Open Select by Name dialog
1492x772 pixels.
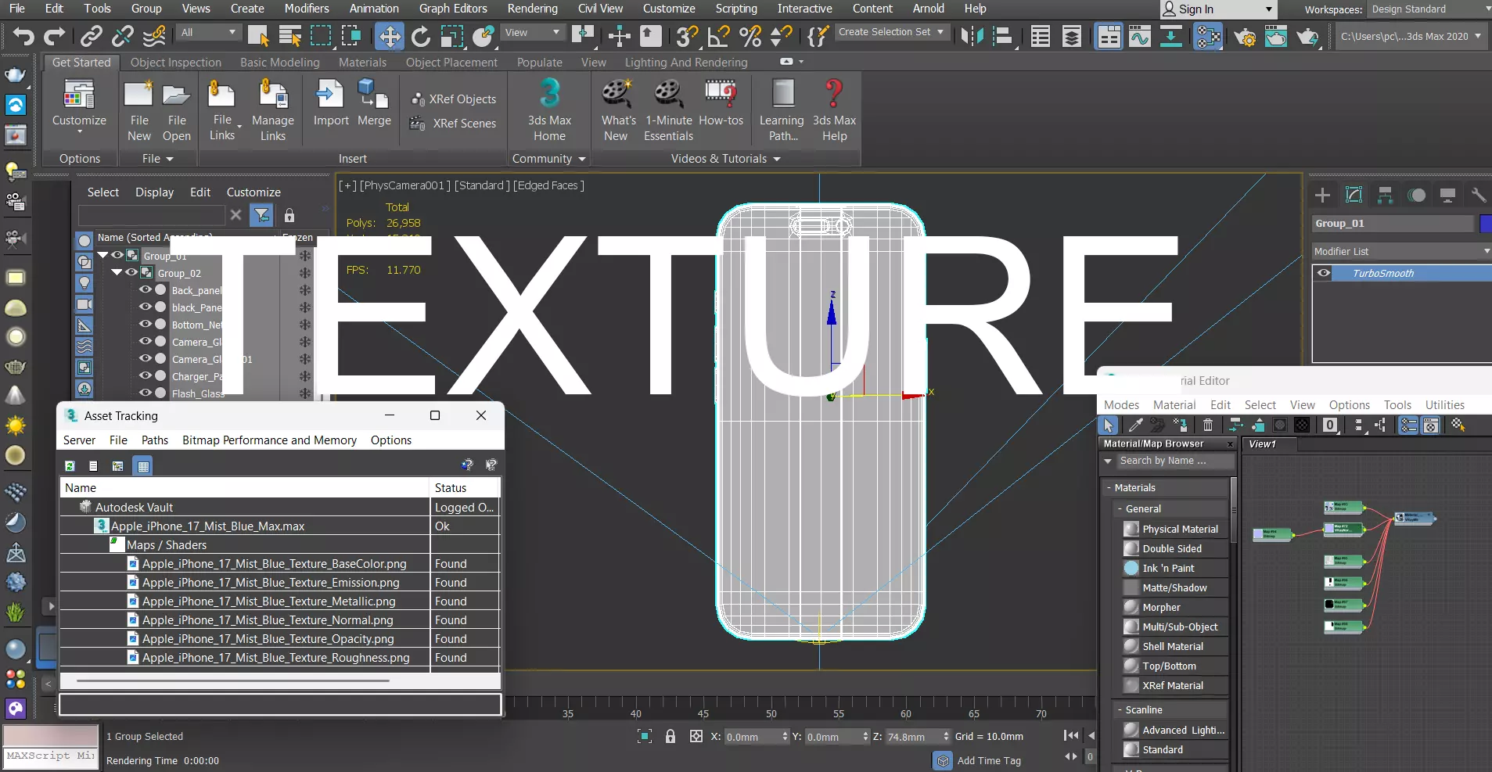click(290, 36)
